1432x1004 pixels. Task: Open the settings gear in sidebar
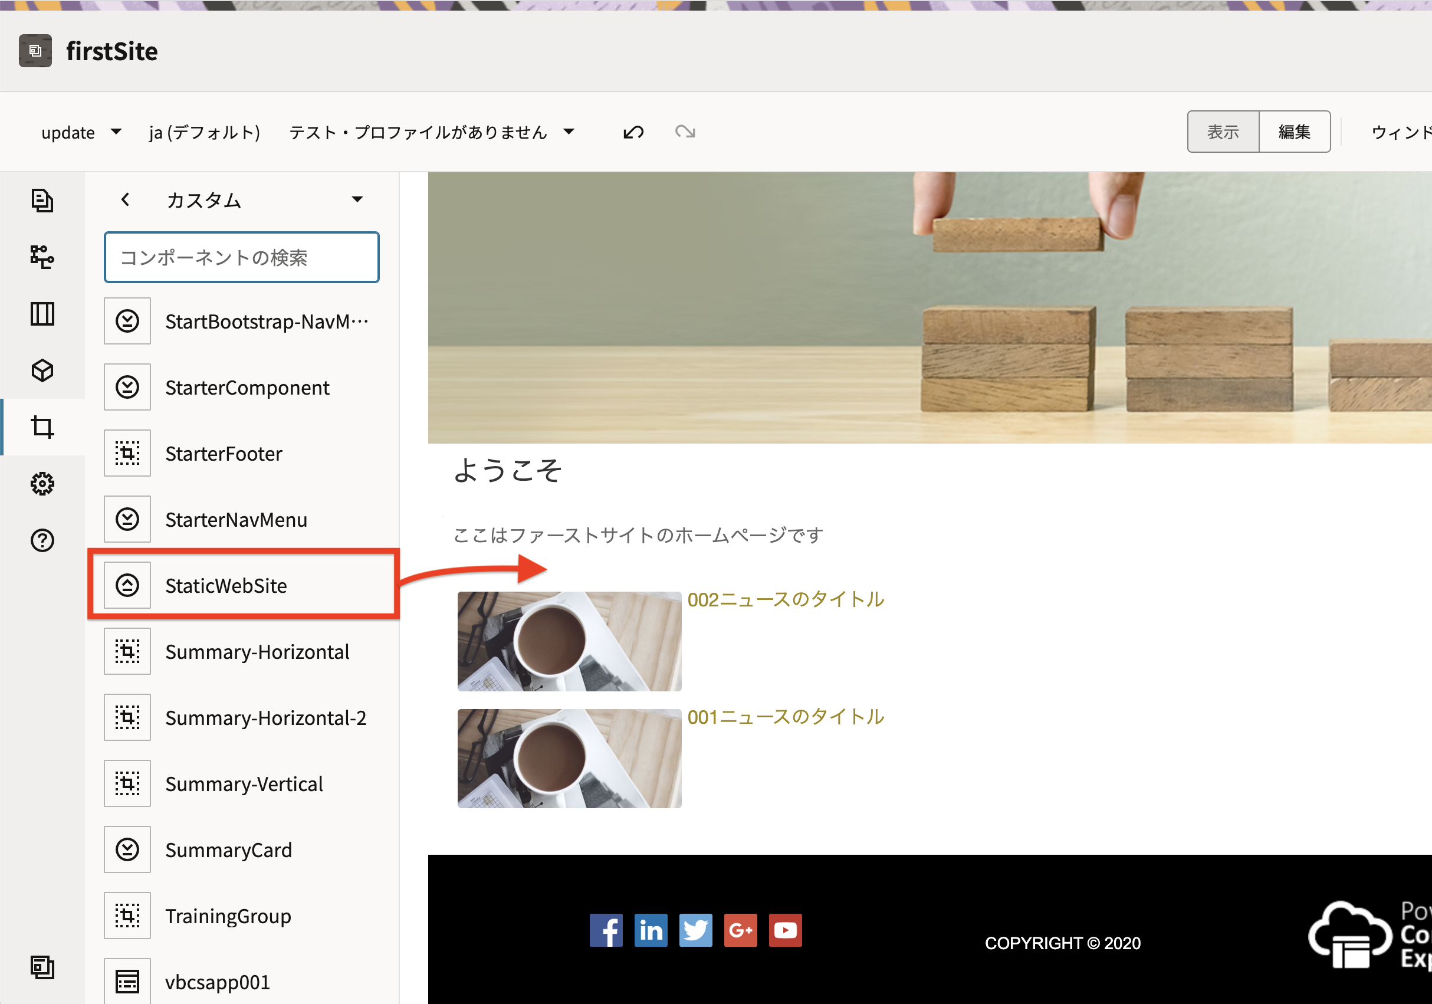pyautogui.click(x=42, y=484)
